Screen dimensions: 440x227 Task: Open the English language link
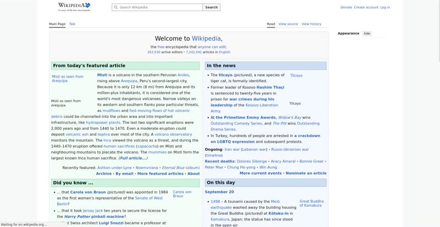[x=224, y=52]
